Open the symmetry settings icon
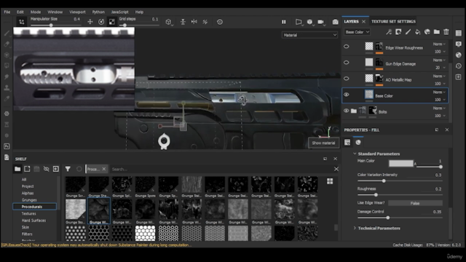Viewport: 466px width, 262px height. click(194, 22)
